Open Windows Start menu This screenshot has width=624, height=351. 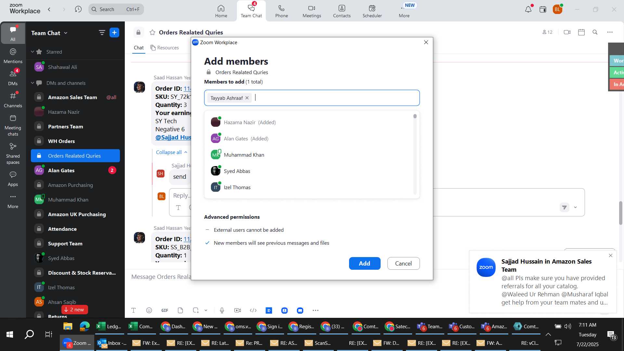(x=10, y=334)
